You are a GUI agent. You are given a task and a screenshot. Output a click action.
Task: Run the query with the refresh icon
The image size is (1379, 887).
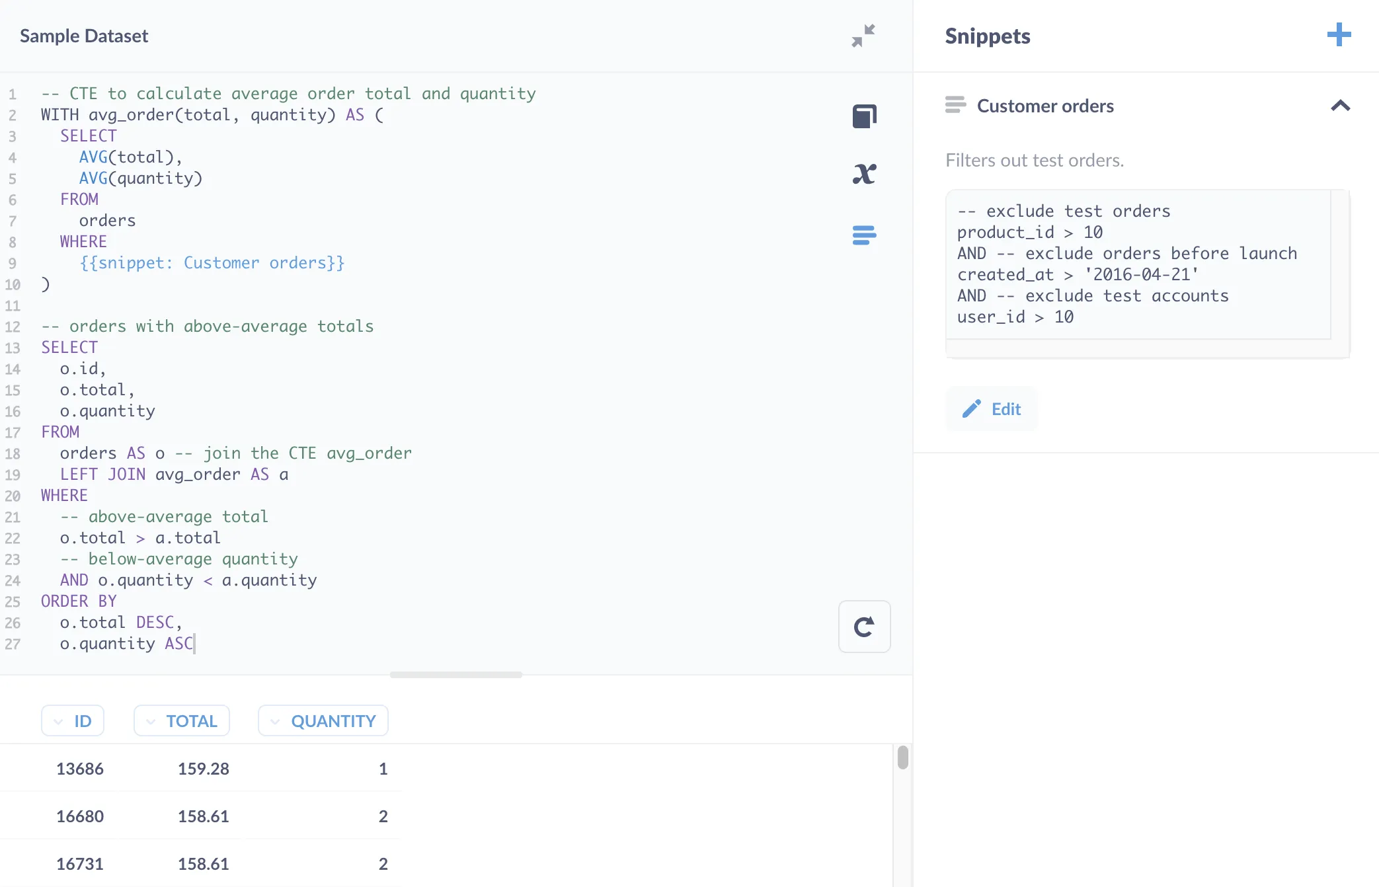[864, 627]
